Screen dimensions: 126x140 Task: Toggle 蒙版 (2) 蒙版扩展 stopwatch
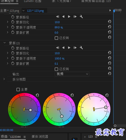click(13, 63)
